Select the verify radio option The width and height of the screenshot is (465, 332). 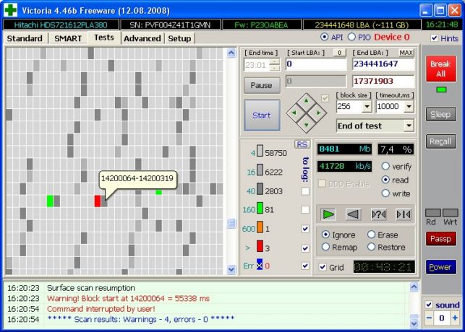(x=385, y=166)
